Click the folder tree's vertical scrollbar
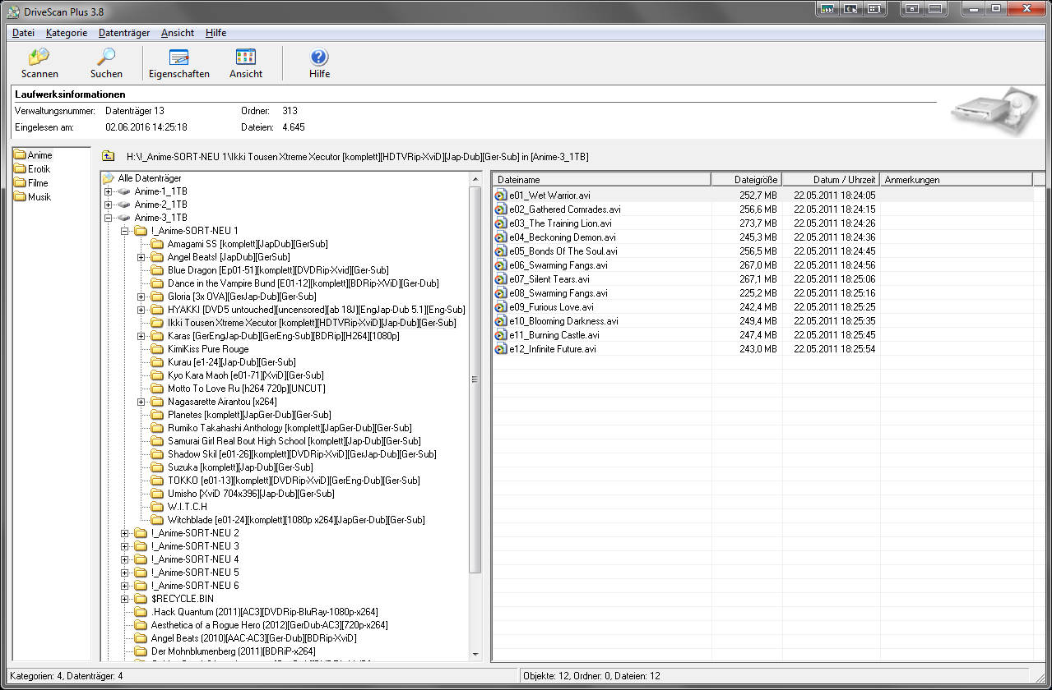Viewport: 1052px width, 690px height. click(475, 378)
